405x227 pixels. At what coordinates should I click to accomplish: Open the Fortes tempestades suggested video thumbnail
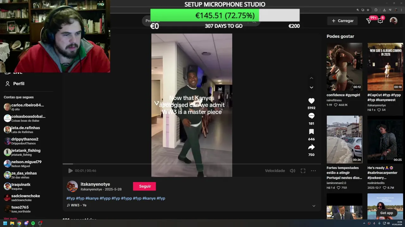pos(345,139)
